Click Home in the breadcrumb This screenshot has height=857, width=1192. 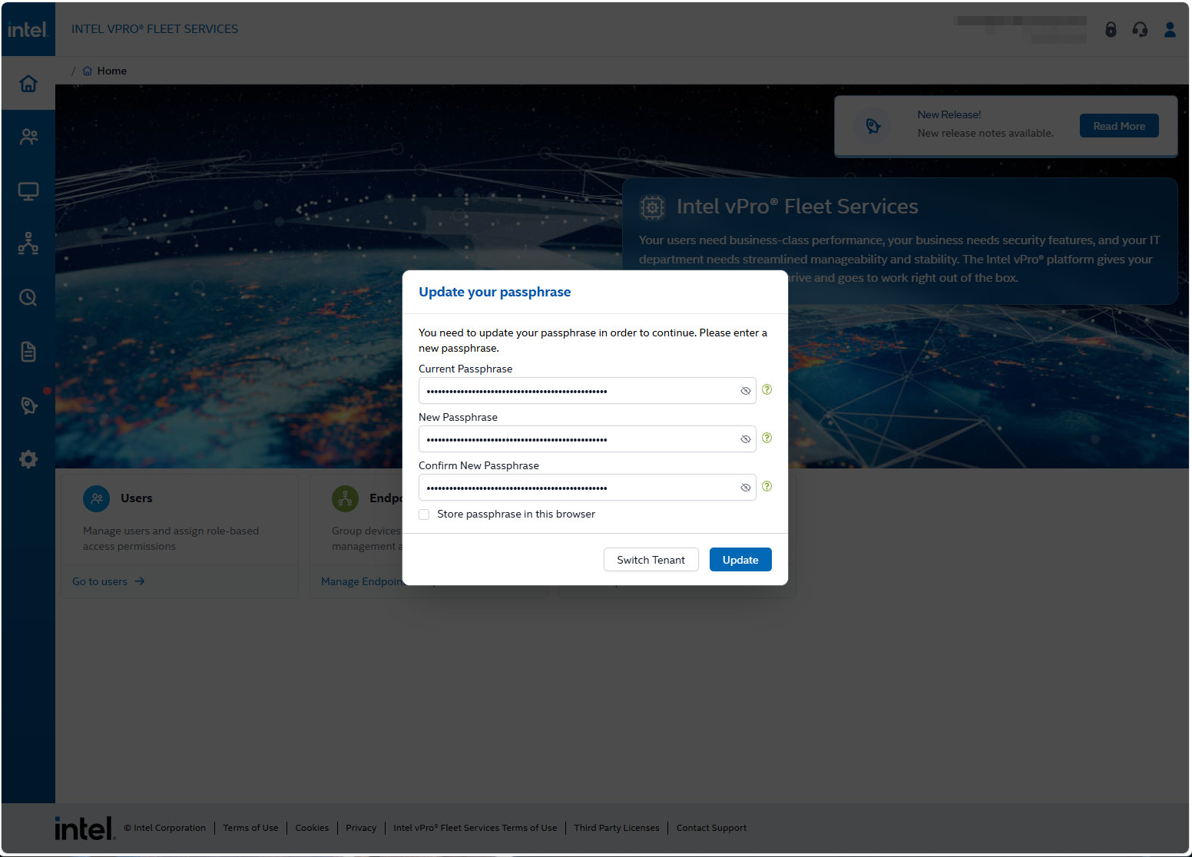click(111, 71)
